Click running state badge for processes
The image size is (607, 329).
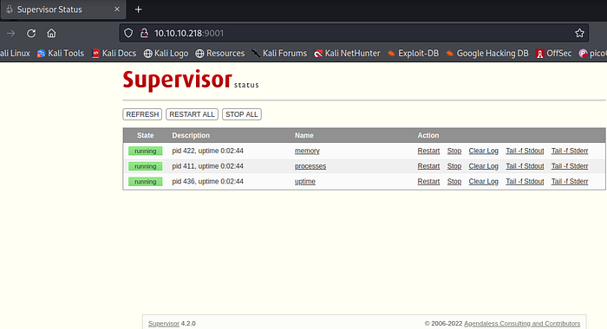tap(145, 166)
